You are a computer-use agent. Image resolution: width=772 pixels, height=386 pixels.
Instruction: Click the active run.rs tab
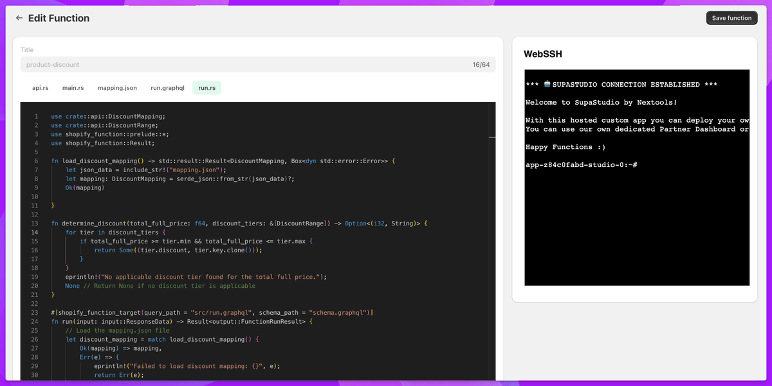(207, 88)
